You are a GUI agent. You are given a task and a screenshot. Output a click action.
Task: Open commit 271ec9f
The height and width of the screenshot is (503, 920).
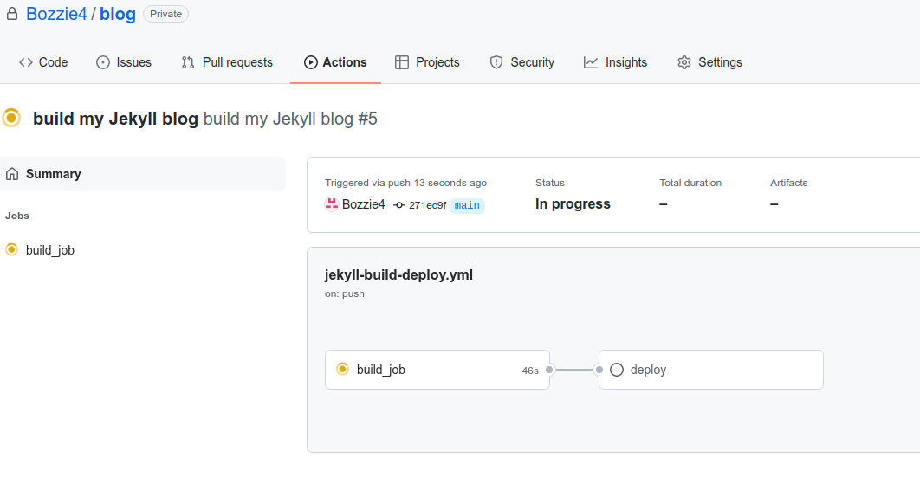427,205
